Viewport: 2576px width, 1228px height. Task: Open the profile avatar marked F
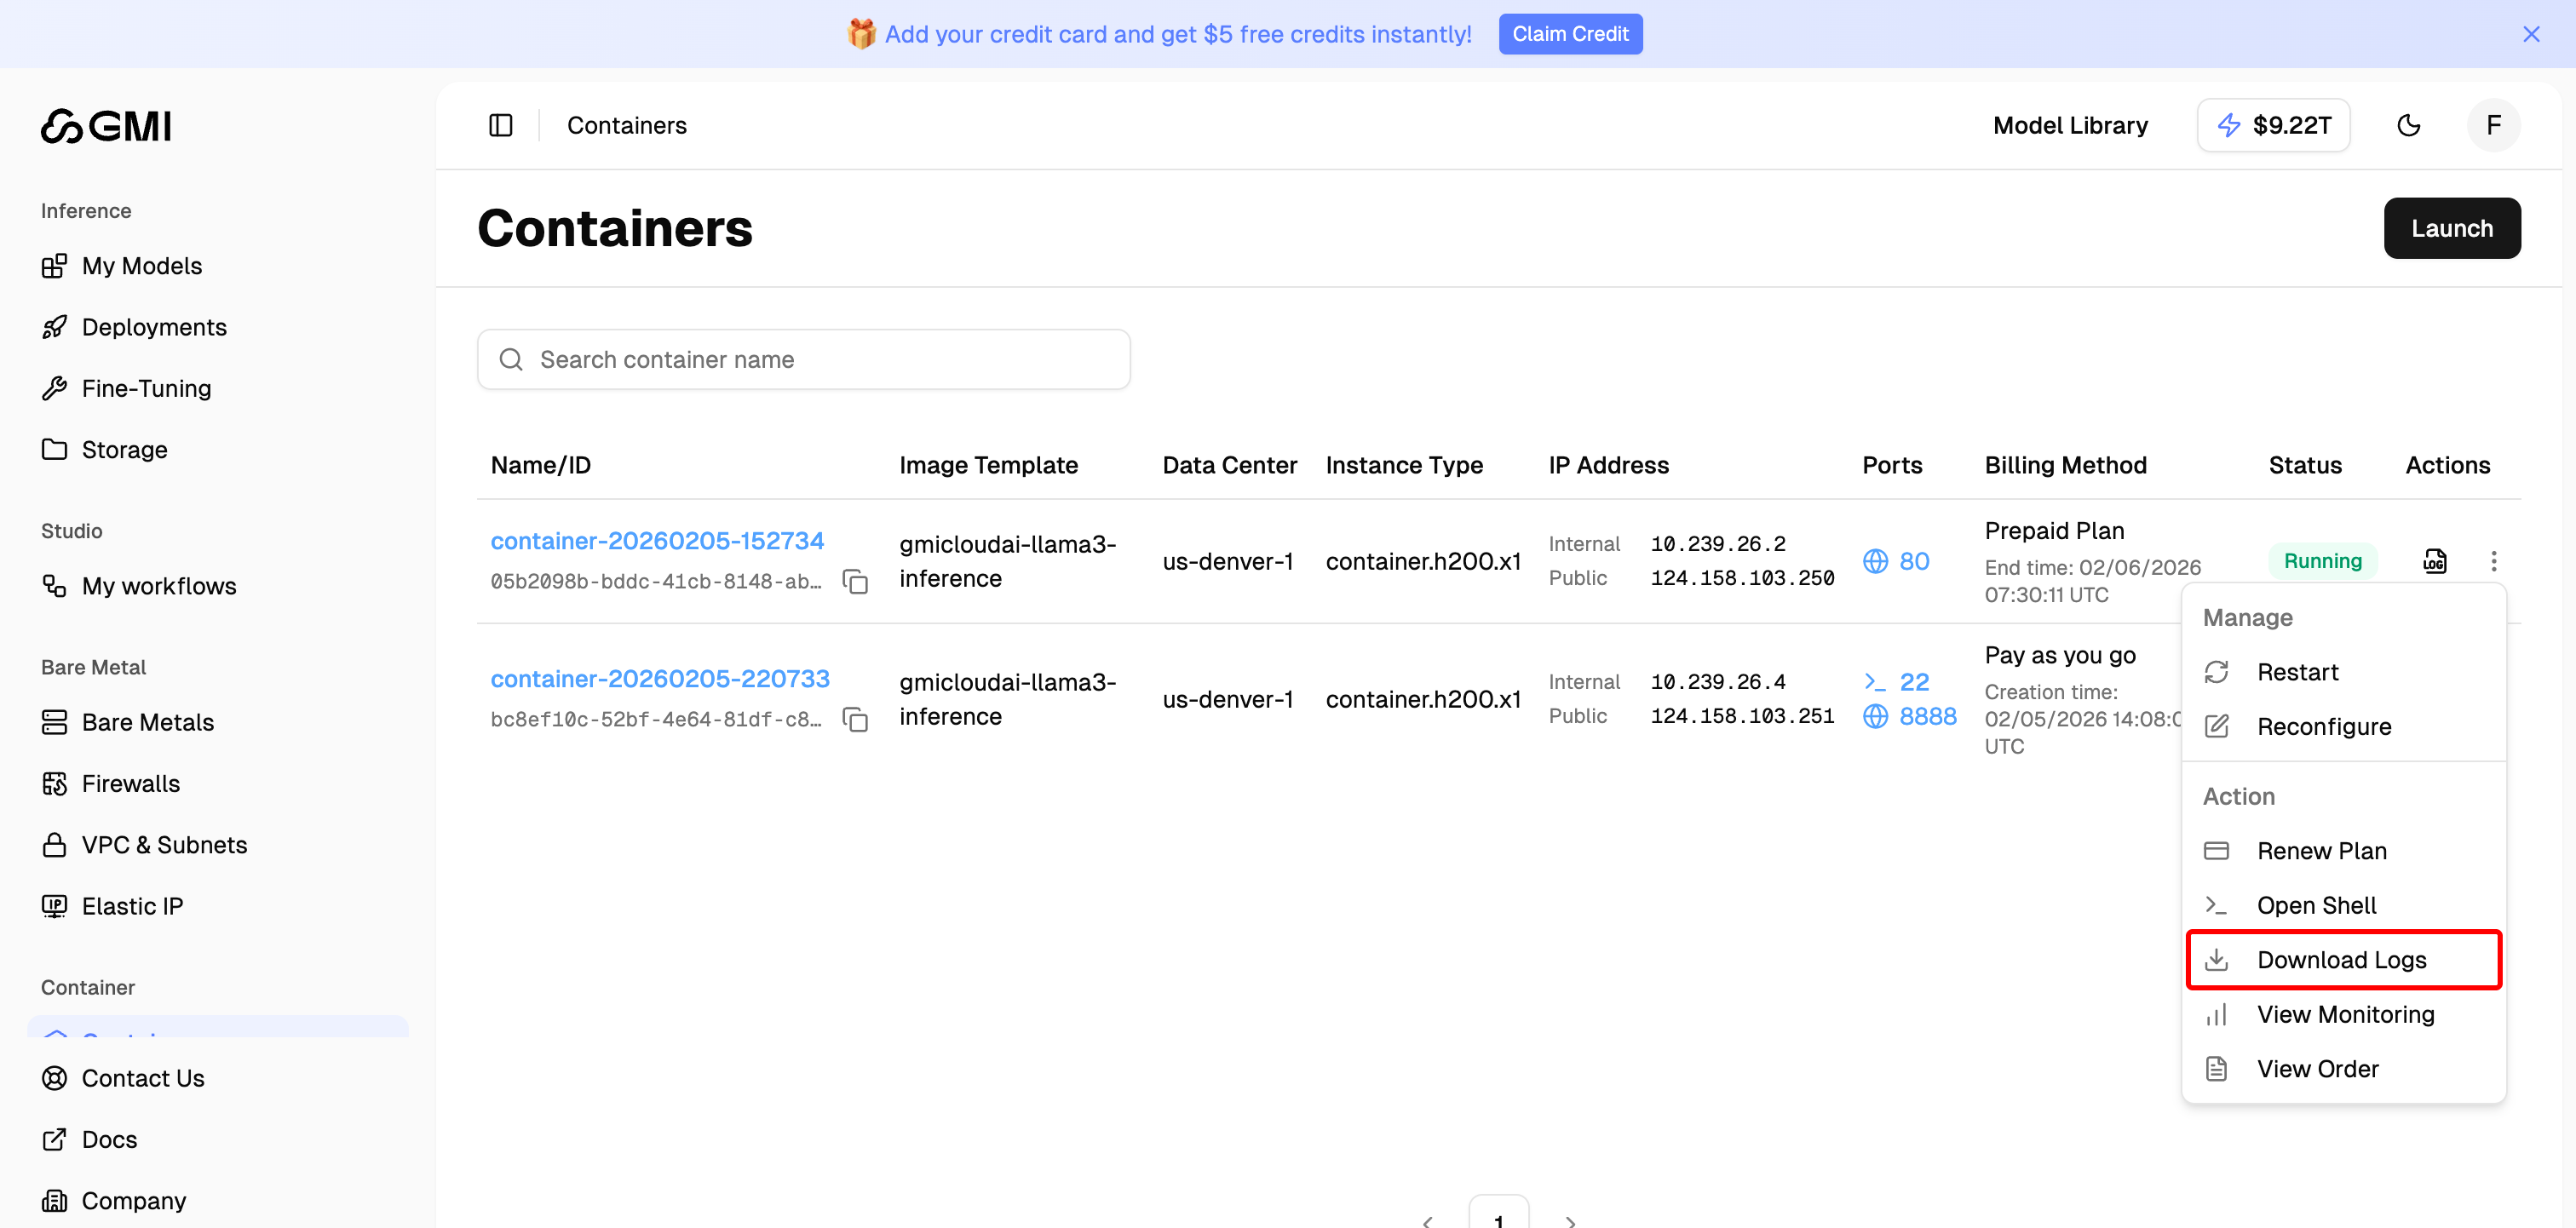coord(2493,125)
